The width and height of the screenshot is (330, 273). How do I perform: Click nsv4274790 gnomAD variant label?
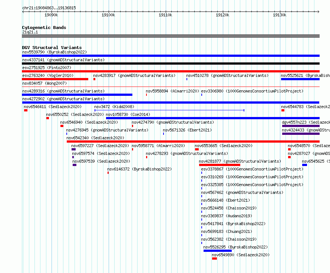(x=173, y=122)
